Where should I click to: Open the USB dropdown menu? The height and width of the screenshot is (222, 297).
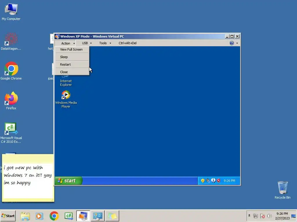click(87, 43)
